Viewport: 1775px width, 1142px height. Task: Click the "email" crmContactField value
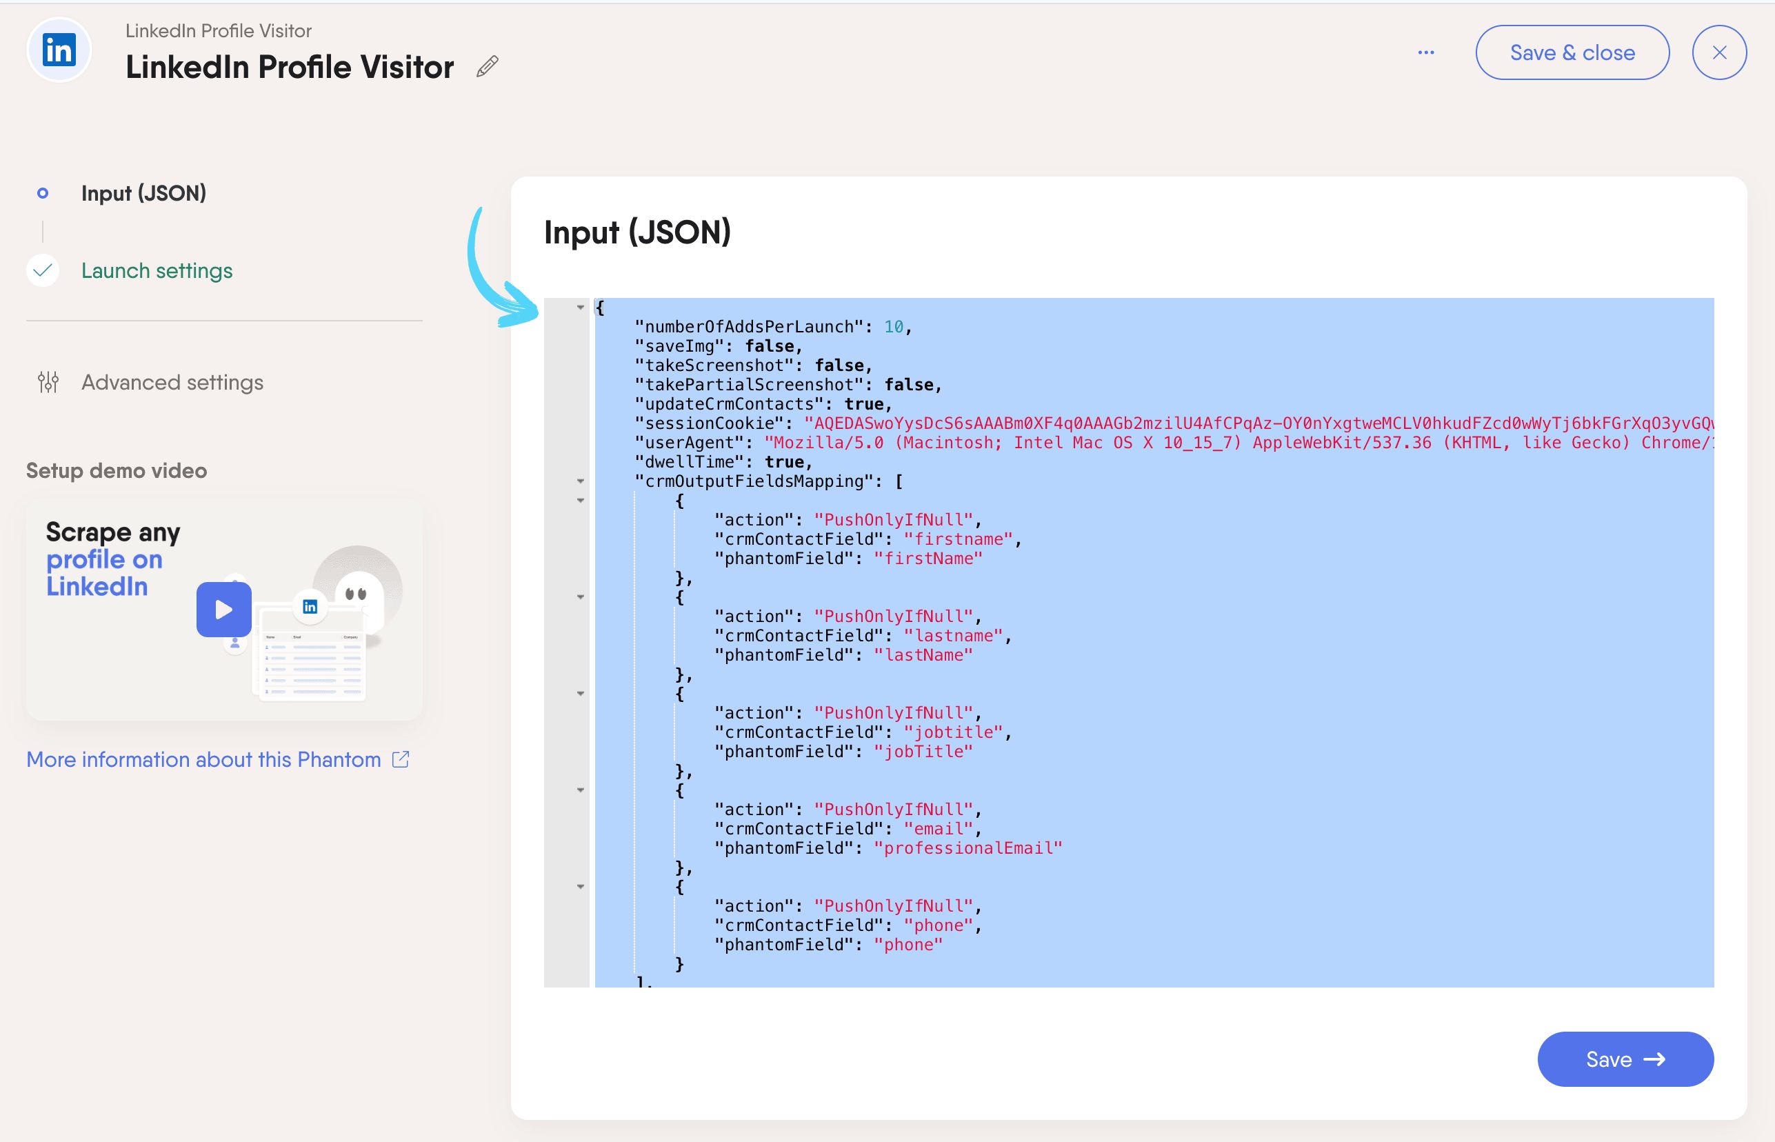click(938, 828)
